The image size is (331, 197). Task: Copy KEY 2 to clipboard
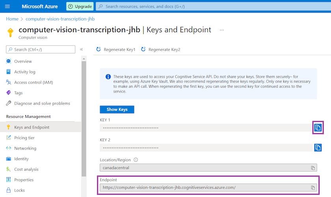pyautogui.click(x=318, y=147)
